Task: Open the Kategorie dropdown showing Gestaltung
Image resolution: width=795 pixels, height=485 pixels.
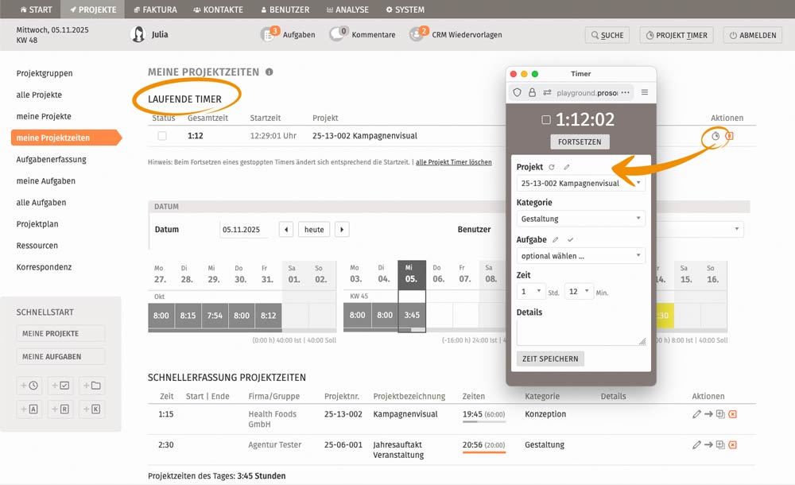Action: click(x=580, y=219)
